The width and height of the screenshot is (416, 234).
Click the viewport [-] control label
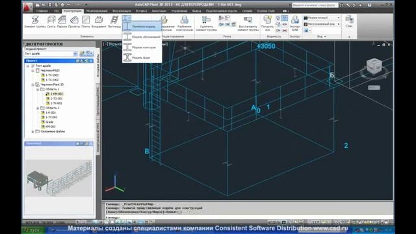105,44
